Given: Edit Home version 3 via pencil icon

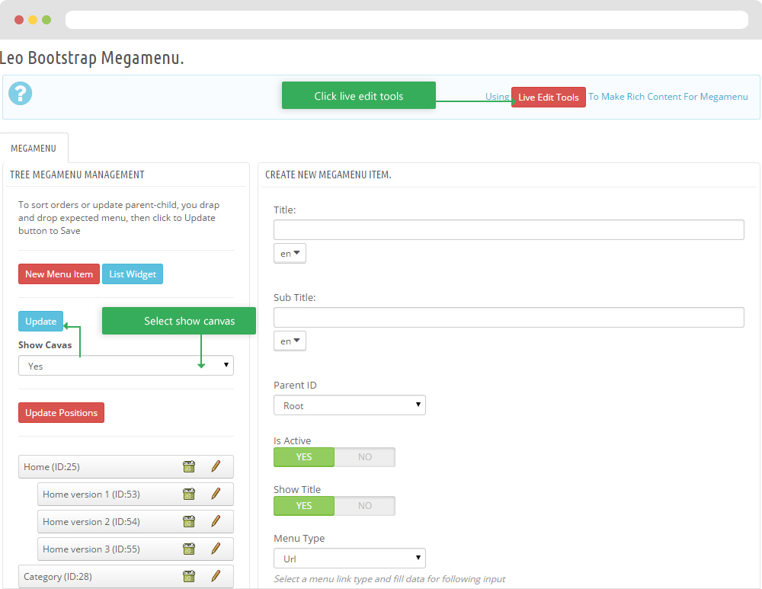Looking at the screenshot, I should click(x=216, y=549).
